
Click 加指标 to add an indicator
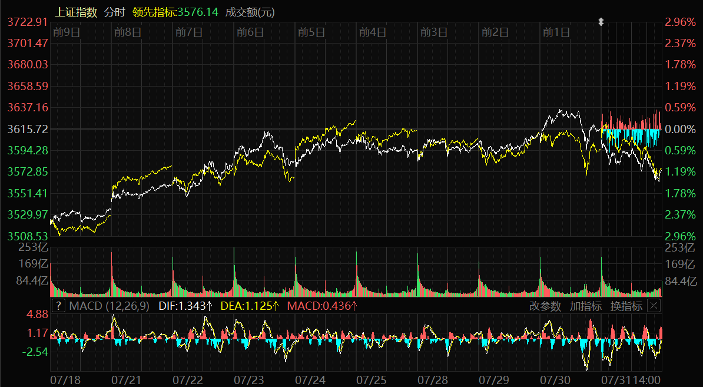585,306
